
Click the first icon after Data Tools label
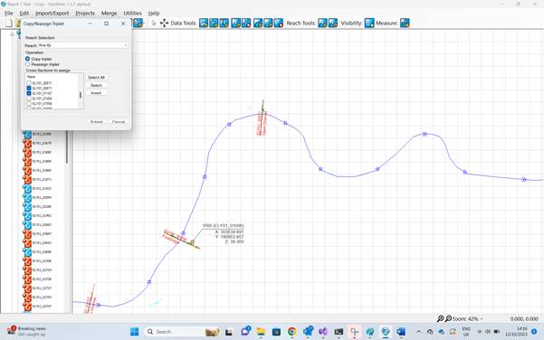204,24
